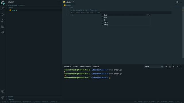Click the editor vertical scrollbar
The image size is (184, 103).
(x=183, y=32)
